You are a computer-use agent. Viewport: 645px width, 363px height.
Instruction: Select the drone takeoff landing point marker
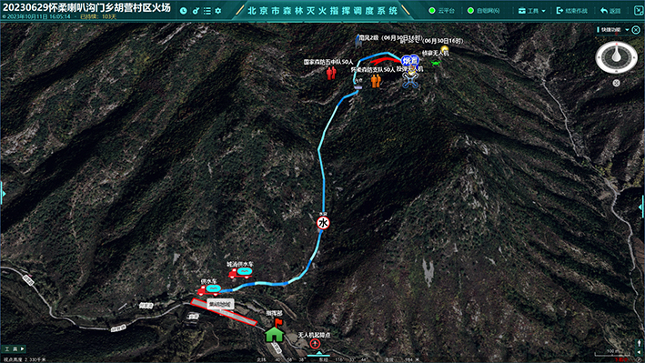point(315,343)
